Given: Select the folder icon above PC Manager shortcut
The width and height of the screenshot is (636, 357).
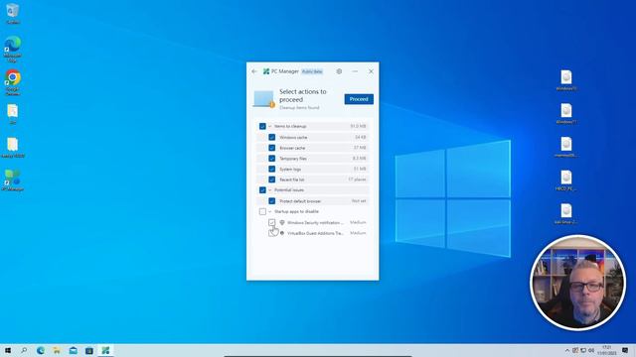Looking at the screenshot, I should tap(13, 148).
